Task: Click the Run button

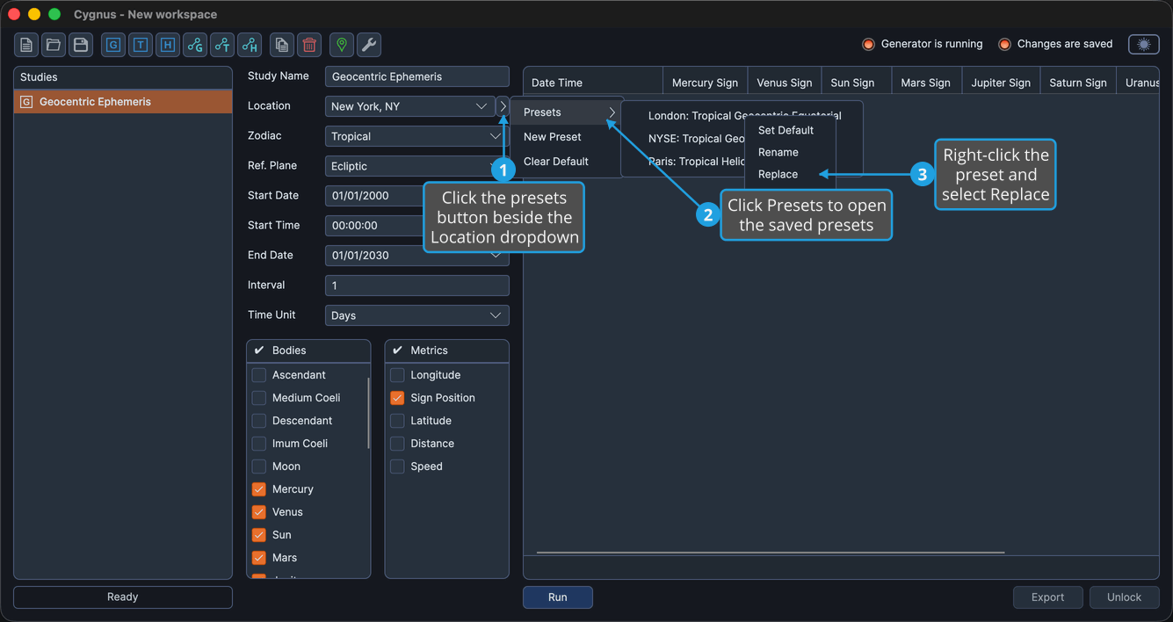Action: point(558,597)
